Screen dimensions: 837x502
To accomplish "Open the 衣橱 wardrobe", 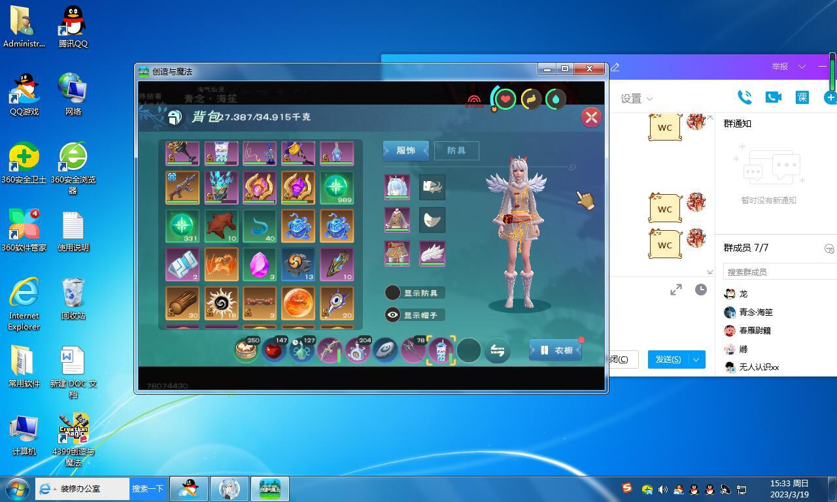I will pyautogui.click(x=555, y=350).
